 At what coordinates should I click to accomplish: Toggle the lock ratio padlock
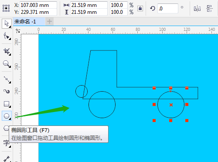click(140, 8)
